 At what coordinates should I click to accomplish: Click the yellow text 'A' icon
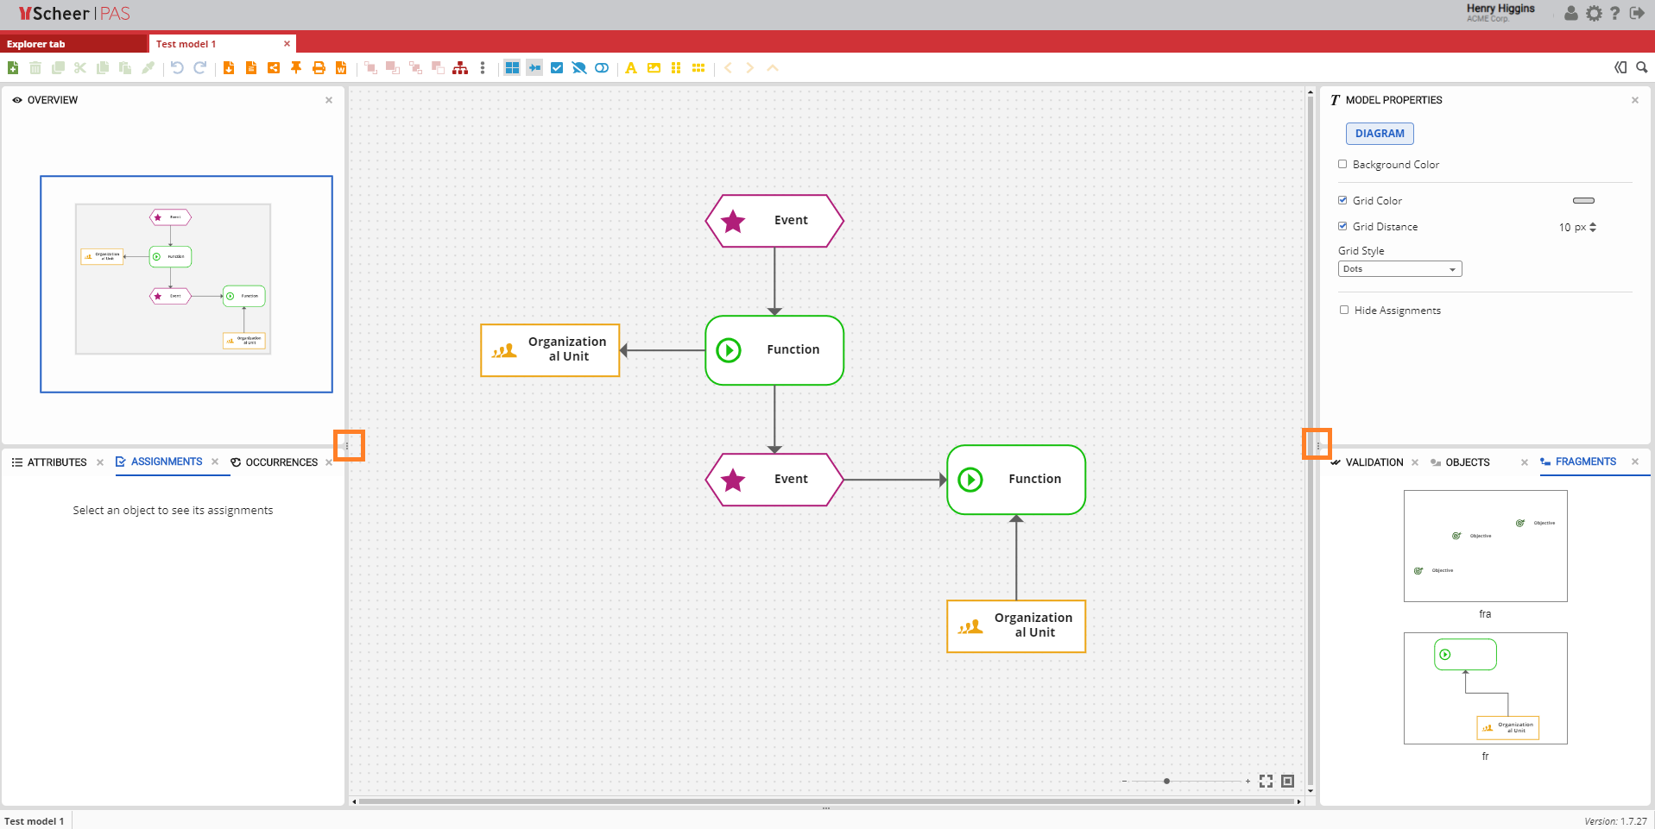(631, 68)
